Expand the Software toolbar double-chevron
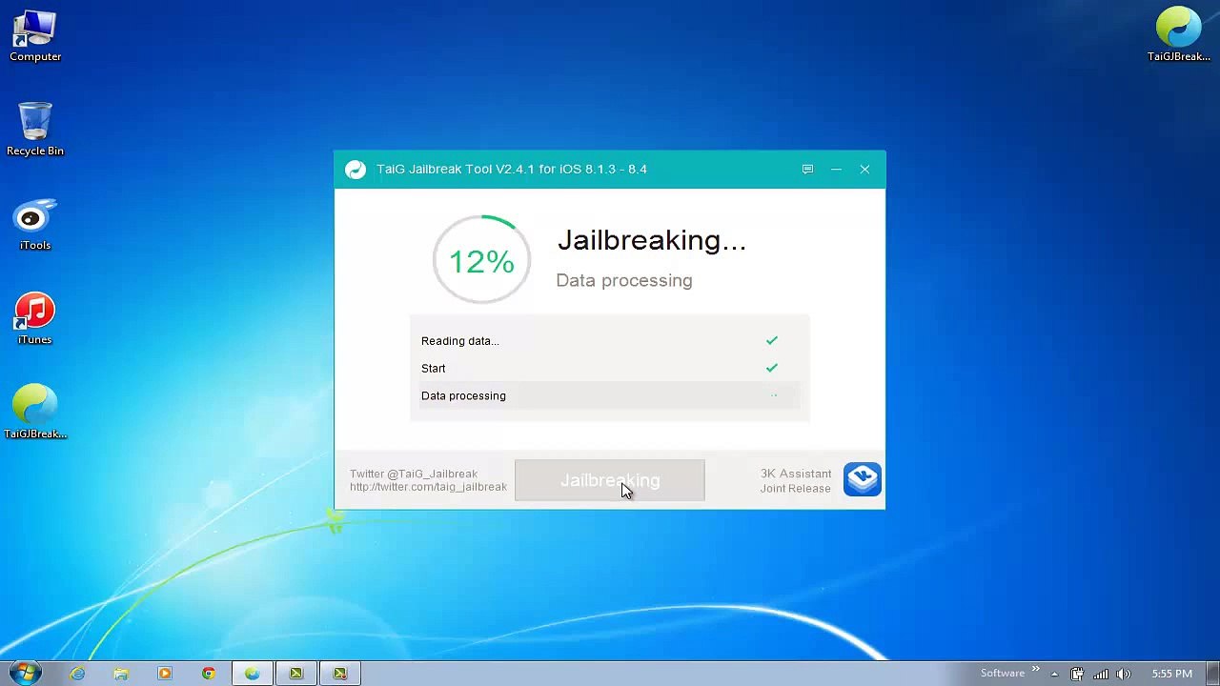The image size is (1220, 686). click(x=1035, y=671)
